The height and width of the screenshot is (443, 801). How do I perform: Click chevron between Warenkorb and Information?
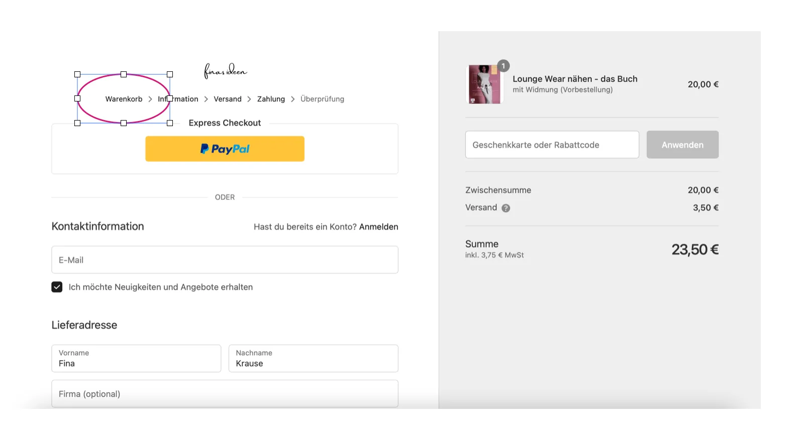click(150, 99)
